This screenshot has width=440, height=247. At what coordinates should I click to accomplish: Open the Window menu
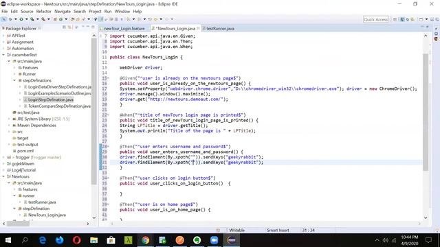[122, 12]
